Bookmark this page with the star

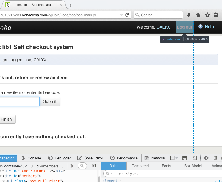coord(207,15)
